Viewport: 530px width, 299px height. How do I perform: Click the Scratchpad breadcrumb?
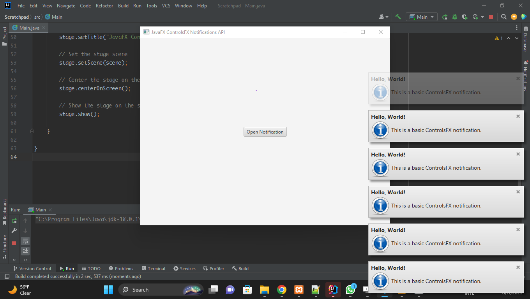pyautogui.click(x=17, y=17)
